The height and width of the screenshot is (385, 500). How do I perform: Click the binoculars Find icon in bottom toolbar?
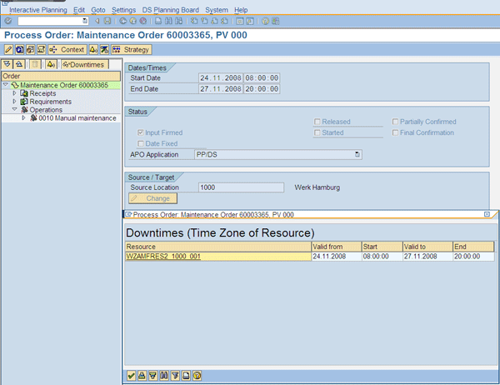165,377
